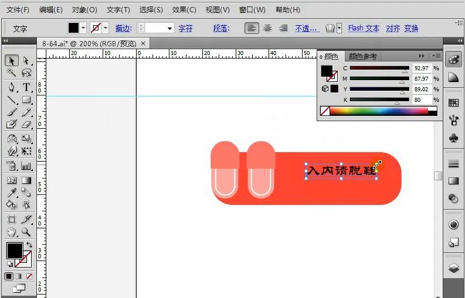Screen dimensions: 465x298
Task: Open the Appearance panel in right dock
Action: point(453,225)
